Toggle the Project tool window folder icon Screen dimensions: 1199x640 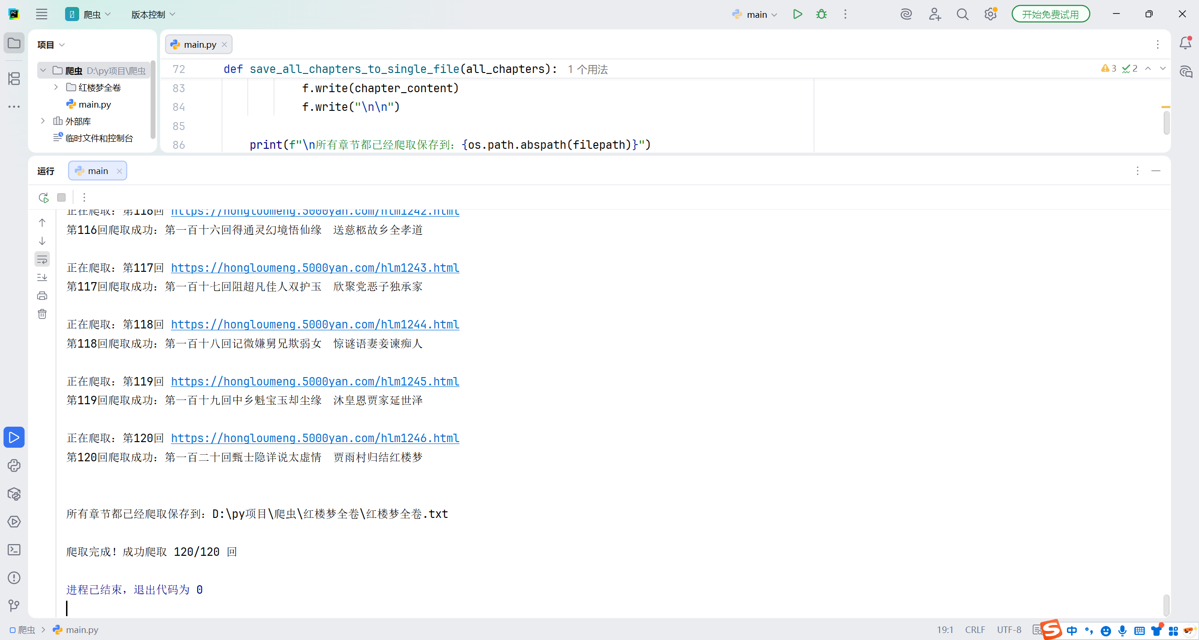(x=14, y=44)
